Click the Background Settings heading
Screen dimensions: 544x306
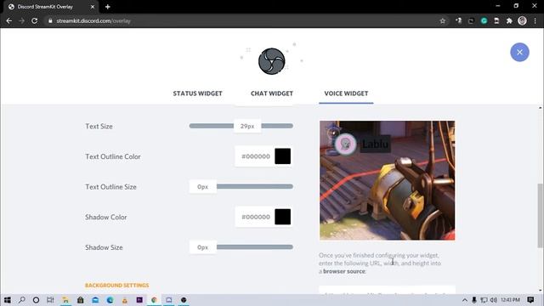[x=117, y=286]
